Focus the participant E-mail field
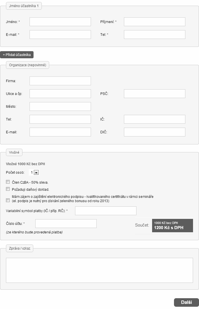The width and height of the screenshot is (199, 309). coord(60,34)
